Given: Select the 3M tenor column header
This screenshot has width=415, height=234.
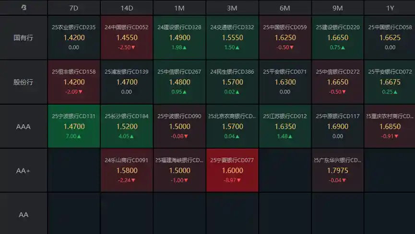Looking at the screenshot, I should [232, 8].
